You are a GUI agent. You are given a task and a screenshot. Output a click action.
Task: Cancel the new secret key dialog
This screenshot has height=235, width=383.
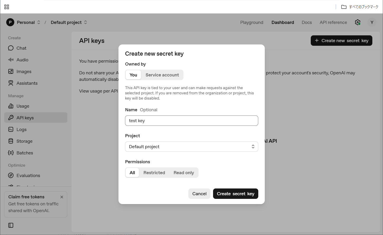click(x=199, y=194)
